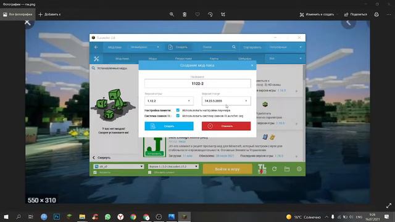Switch to Ресурс-паки tab
The width and height of the screenshot is (395, 222).
pos(183,59)
